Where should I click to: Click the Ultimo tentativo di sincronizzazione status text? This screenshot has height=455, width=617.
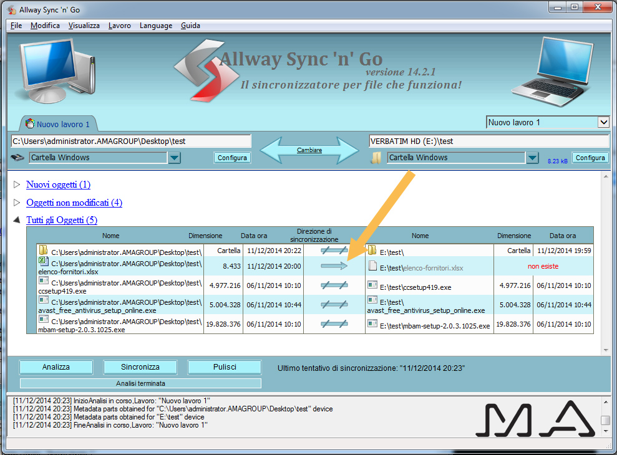point(371,368)
